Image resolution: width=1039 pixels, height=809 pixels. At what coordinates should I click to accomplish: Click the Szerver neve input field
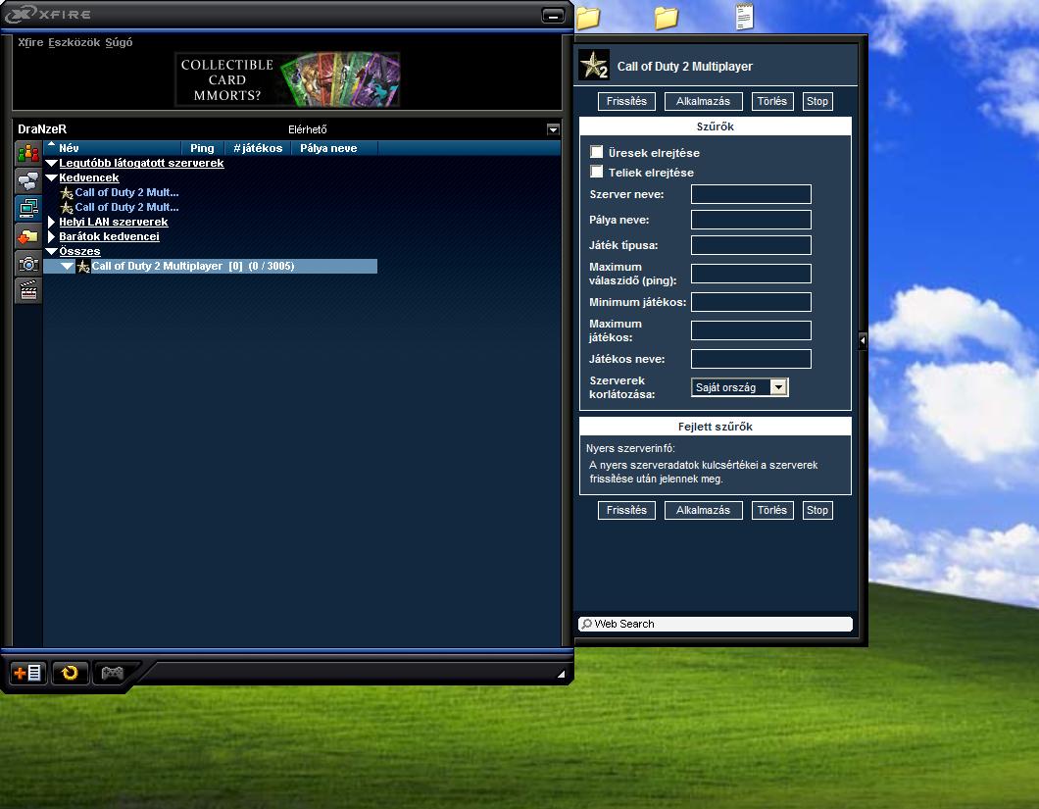tap(751, 194)
